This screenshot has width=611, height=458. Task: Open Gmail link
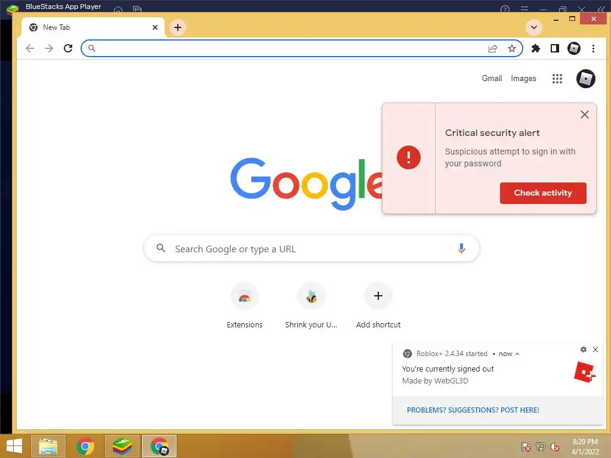492,78
